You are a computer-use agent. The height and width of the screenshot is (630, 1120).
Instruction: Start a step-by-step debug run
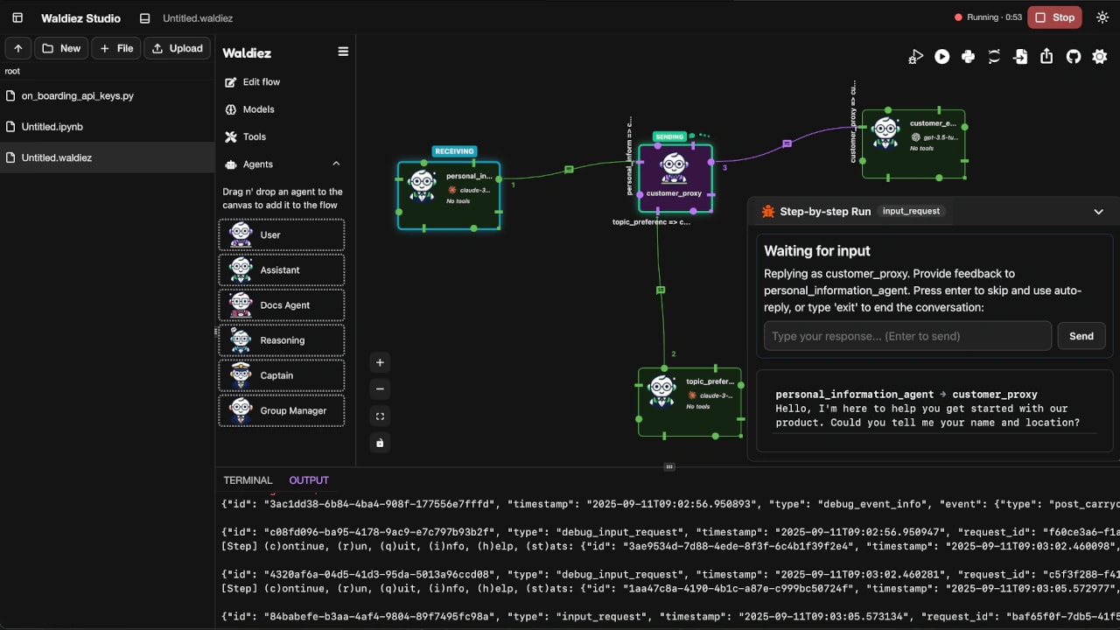pyautogui.click(x=915, y=56)
